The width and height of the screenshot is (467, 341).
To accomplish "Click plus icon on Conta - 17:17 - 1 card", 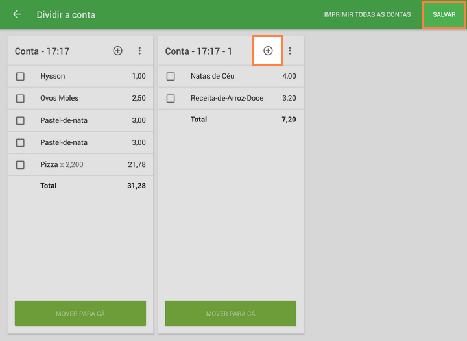I will [268, 51].
